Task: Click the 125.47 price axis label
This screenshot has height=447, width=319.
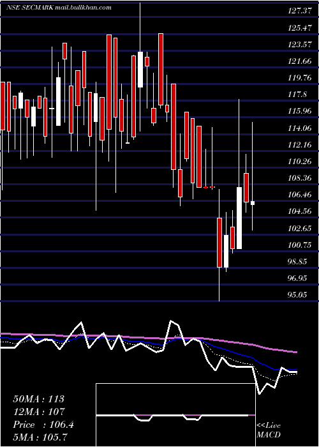Action: tap(299, 28)
